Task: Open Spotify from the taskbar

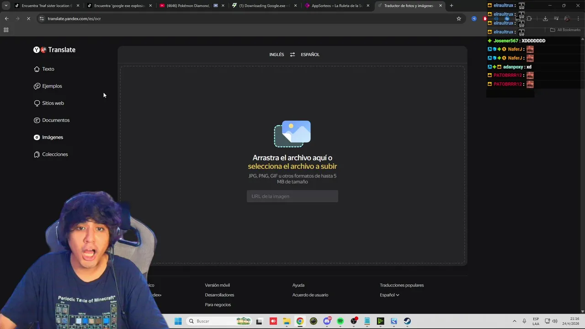Action: point(340,321)
